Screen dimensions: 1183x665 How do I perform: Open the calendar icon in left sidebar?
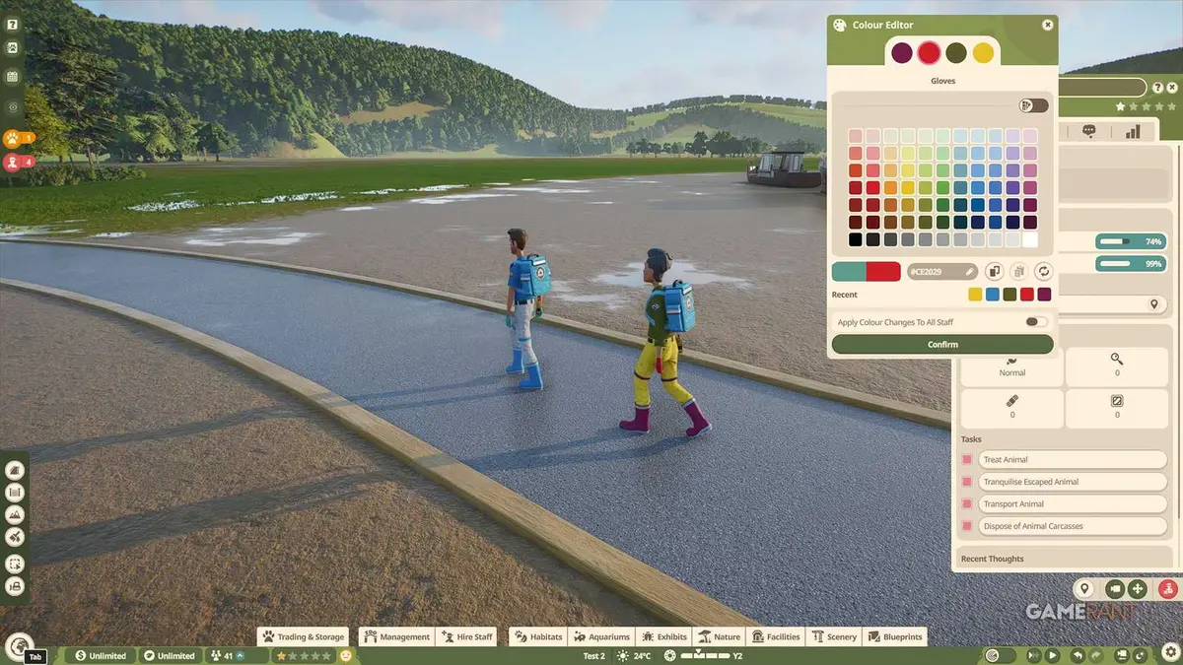[x=13, y=76]
